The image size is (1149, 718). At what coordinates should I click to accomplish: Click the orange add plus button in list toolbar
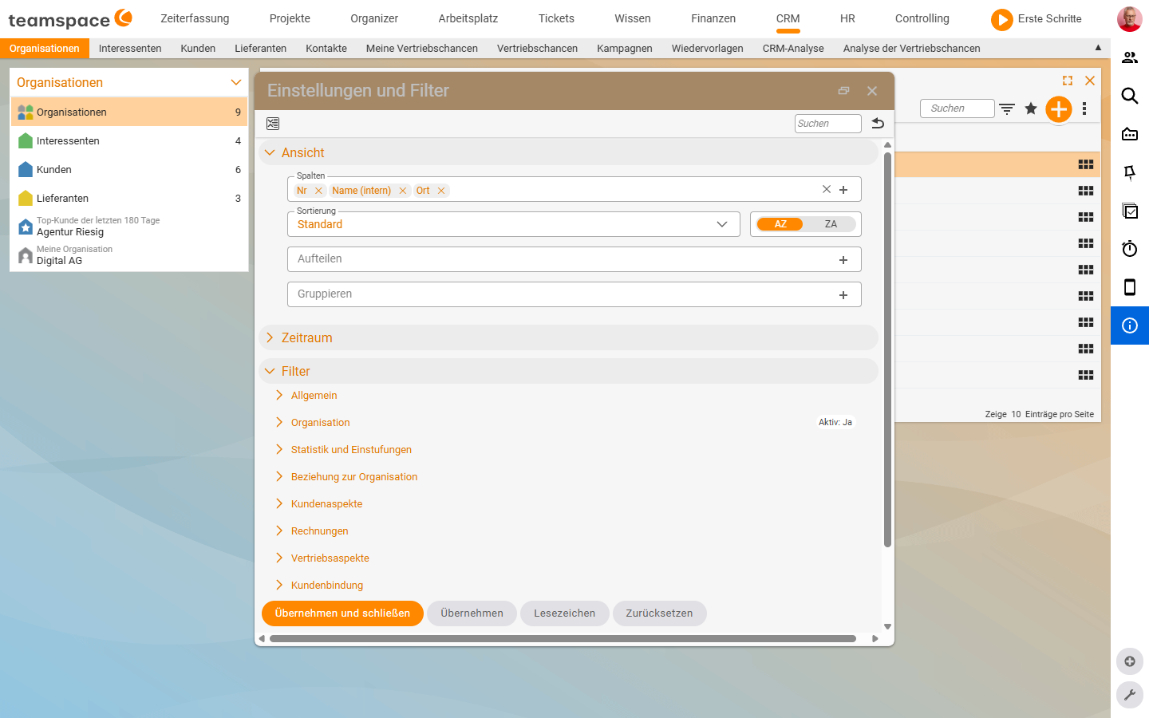coord(1059,109)
